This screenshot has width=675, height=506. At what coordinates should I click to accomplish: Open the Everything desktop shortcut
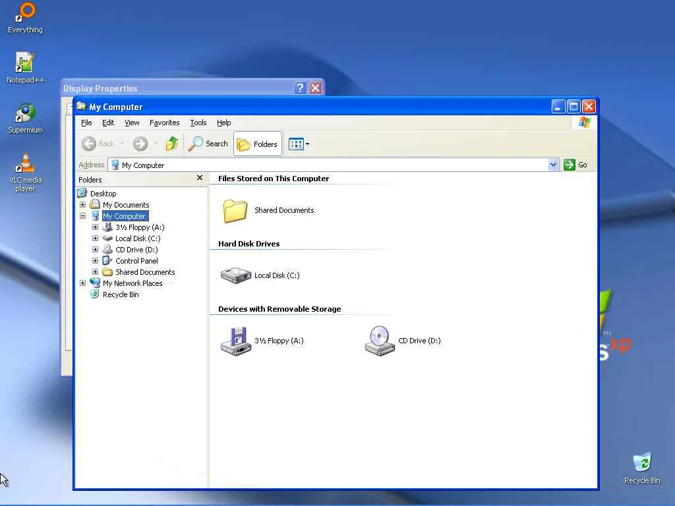pyautogui.click(x=26, y=18)
